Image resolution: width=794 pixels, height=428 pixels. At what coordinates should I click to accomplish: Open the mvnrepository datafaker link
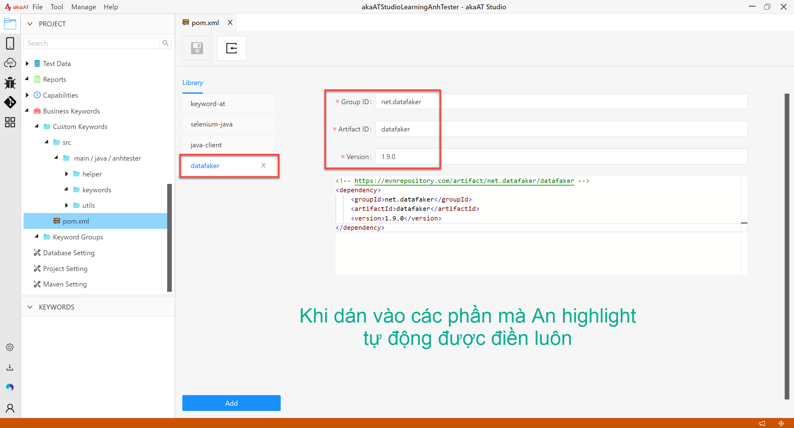(464, 181)
